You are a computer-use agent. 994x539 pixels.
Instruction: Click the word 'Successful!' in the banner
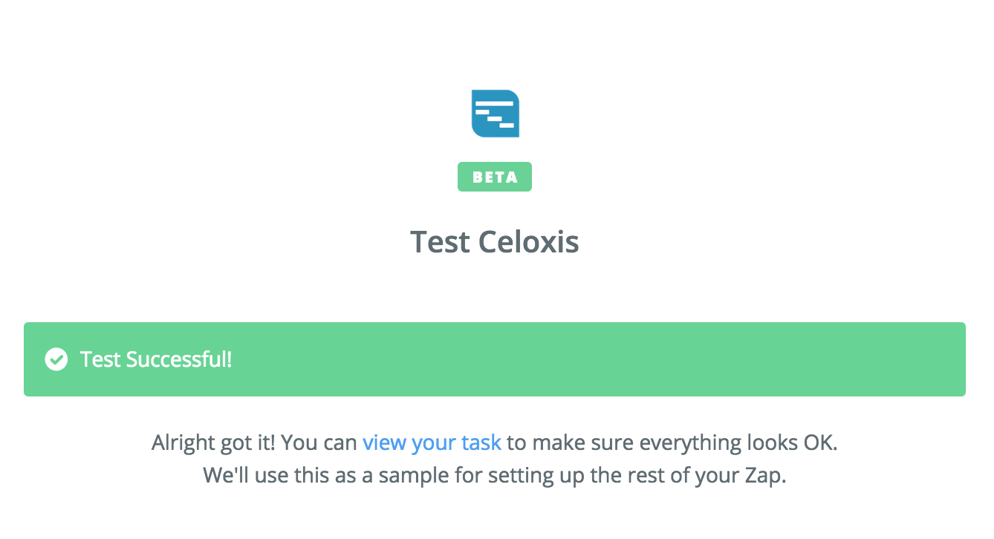pos(179,360)
